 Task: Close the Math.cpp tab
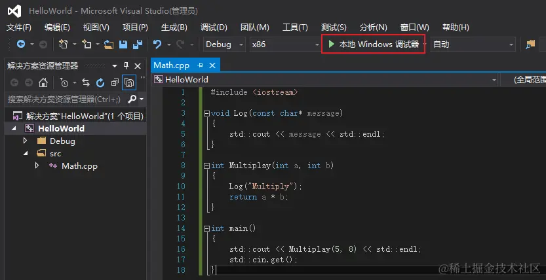[212, 65]
